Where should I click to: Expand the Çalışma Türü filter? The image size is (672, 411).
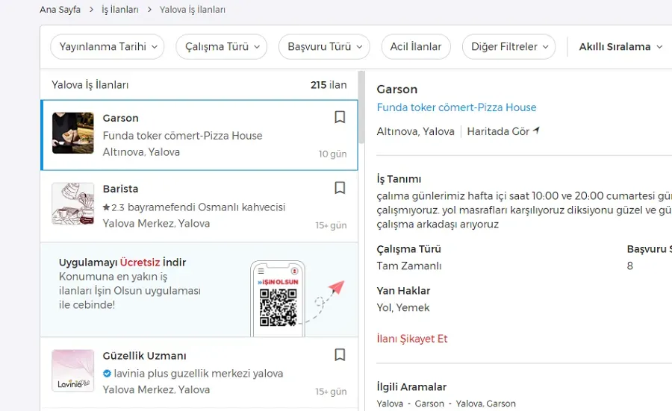click(x=221, y=46)
